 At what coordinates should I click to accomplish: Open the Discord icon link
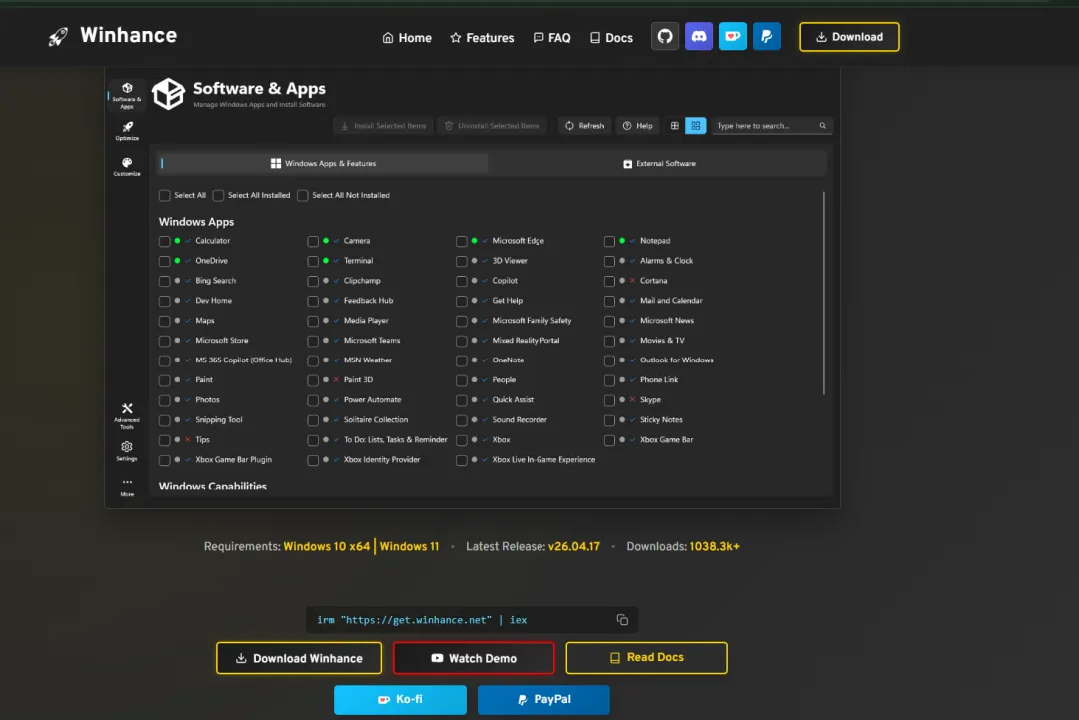(x=699, y=36)
